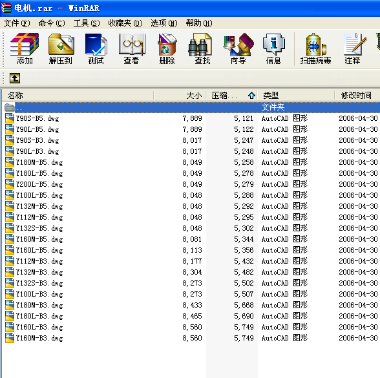The width and height of the screenshot is (380, 378).
Task: Select file Y180L-B5.dwg
Action: pos(39,173)
